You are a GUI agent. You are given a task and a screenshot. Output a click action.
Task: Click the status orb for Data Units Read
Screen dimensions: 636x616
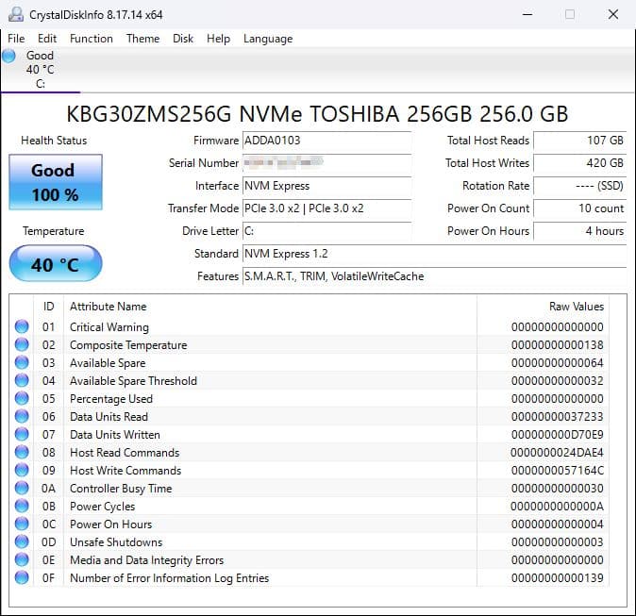coord(22,416)
